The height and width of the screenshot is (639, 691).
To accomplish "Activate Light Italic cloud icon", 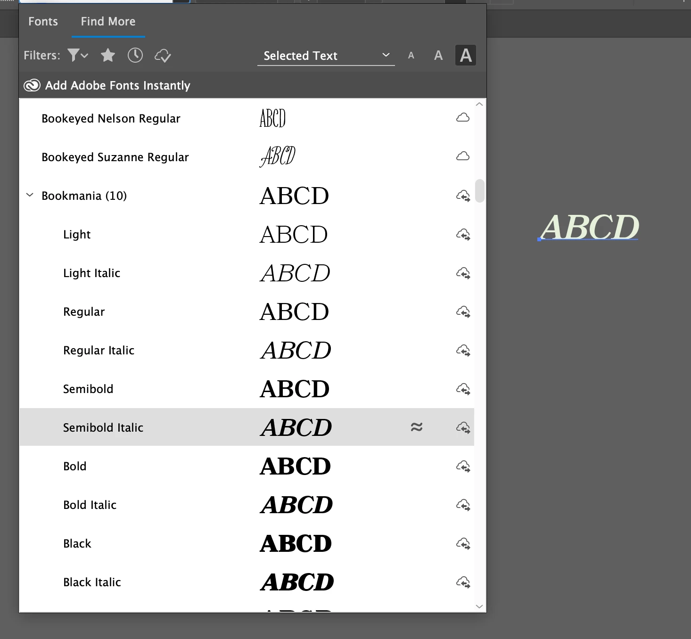I will click(x=463, y=273).
